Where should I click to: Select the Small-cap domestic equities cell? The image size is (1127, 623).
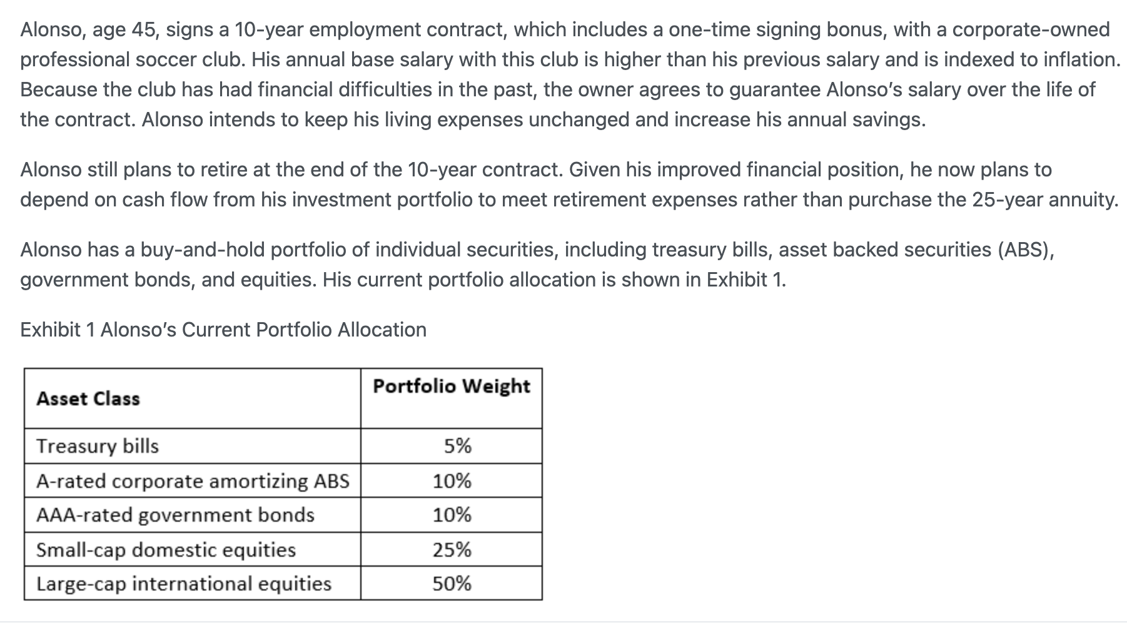[x=193, y=550]
